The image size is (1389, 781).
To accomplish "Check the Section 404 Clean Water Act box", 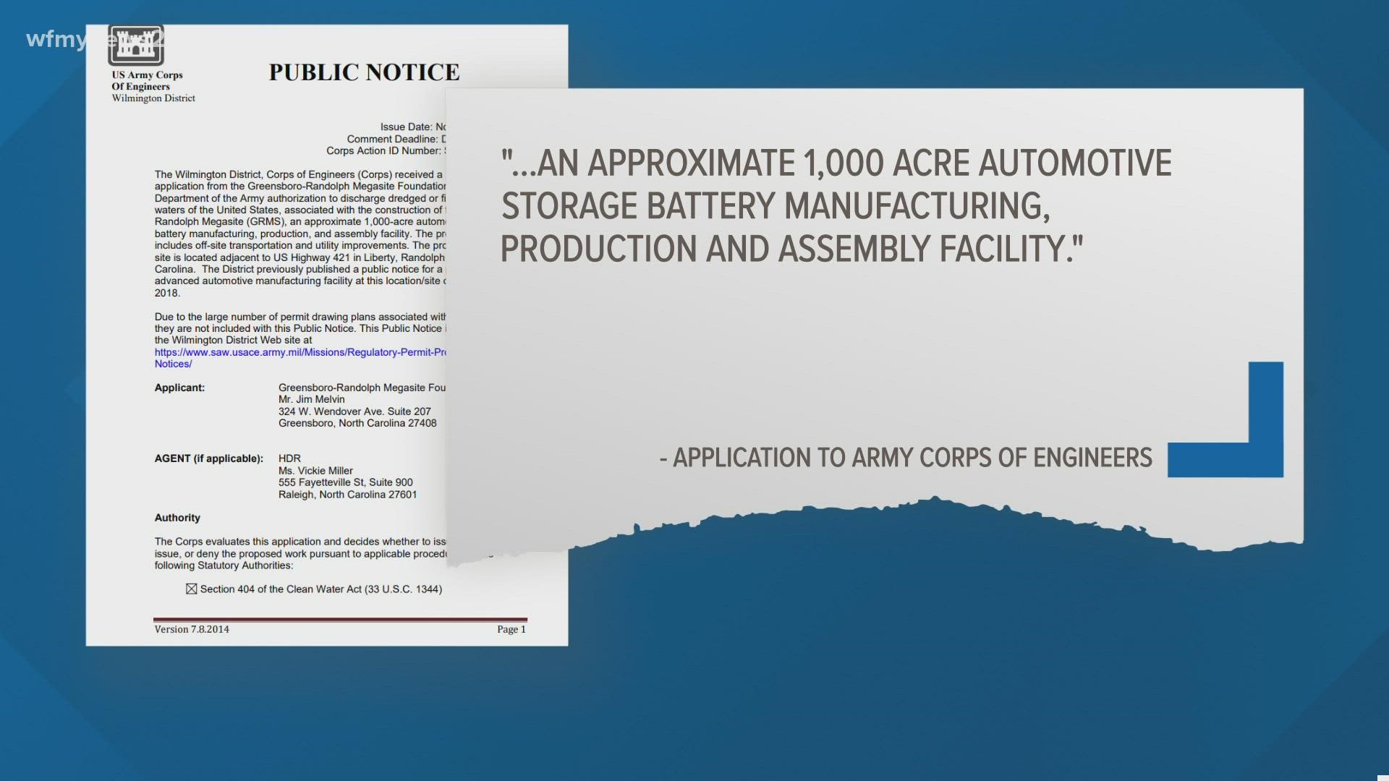I will click(x=192, y=589).
